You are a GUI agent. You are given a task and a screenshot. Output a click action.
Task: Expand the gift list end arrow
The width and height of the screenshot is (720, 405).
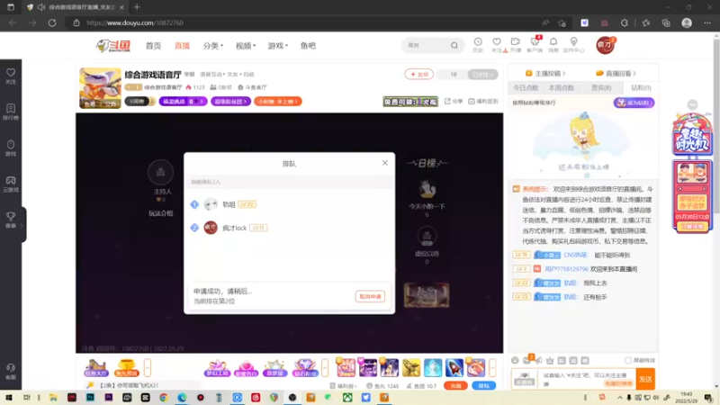[492, 368]
